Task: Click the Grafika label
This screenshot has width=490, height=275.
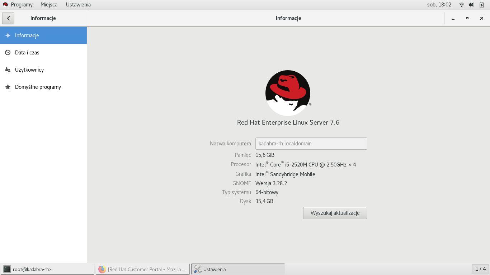Action: (x=243, y=174)
